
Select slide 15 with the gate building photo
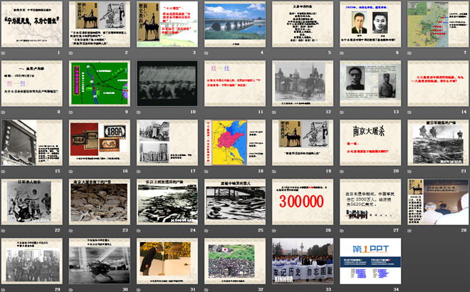tap(32, 142)
